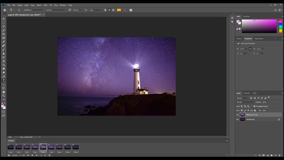Select the Eraser tool

pos(4,61)
